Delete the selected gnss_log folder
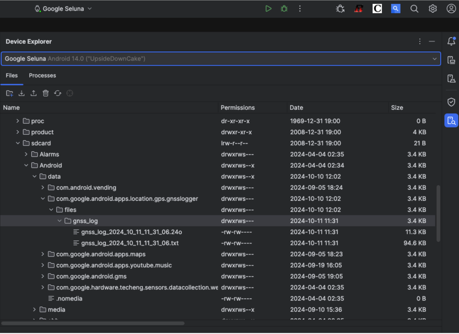Screen dimensions: 459x334 (46, 93)
